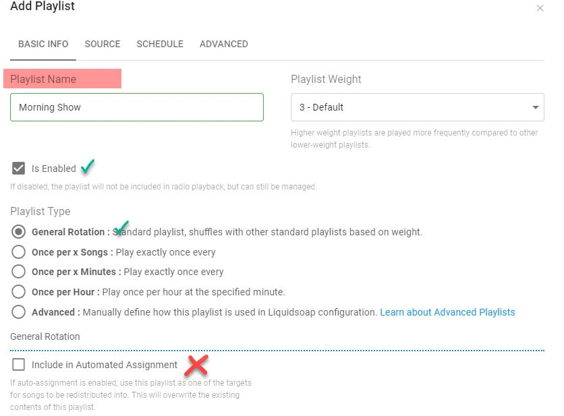Toggle the Is Enabled checkbox
This screenshot has width=564, height=416.
(19, 169)
